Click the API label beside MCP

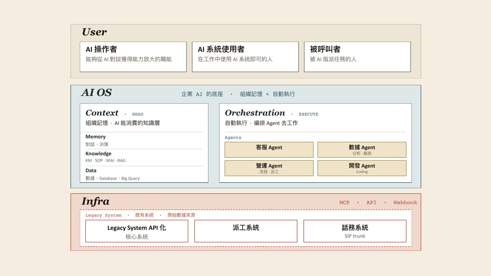[371, 202]
